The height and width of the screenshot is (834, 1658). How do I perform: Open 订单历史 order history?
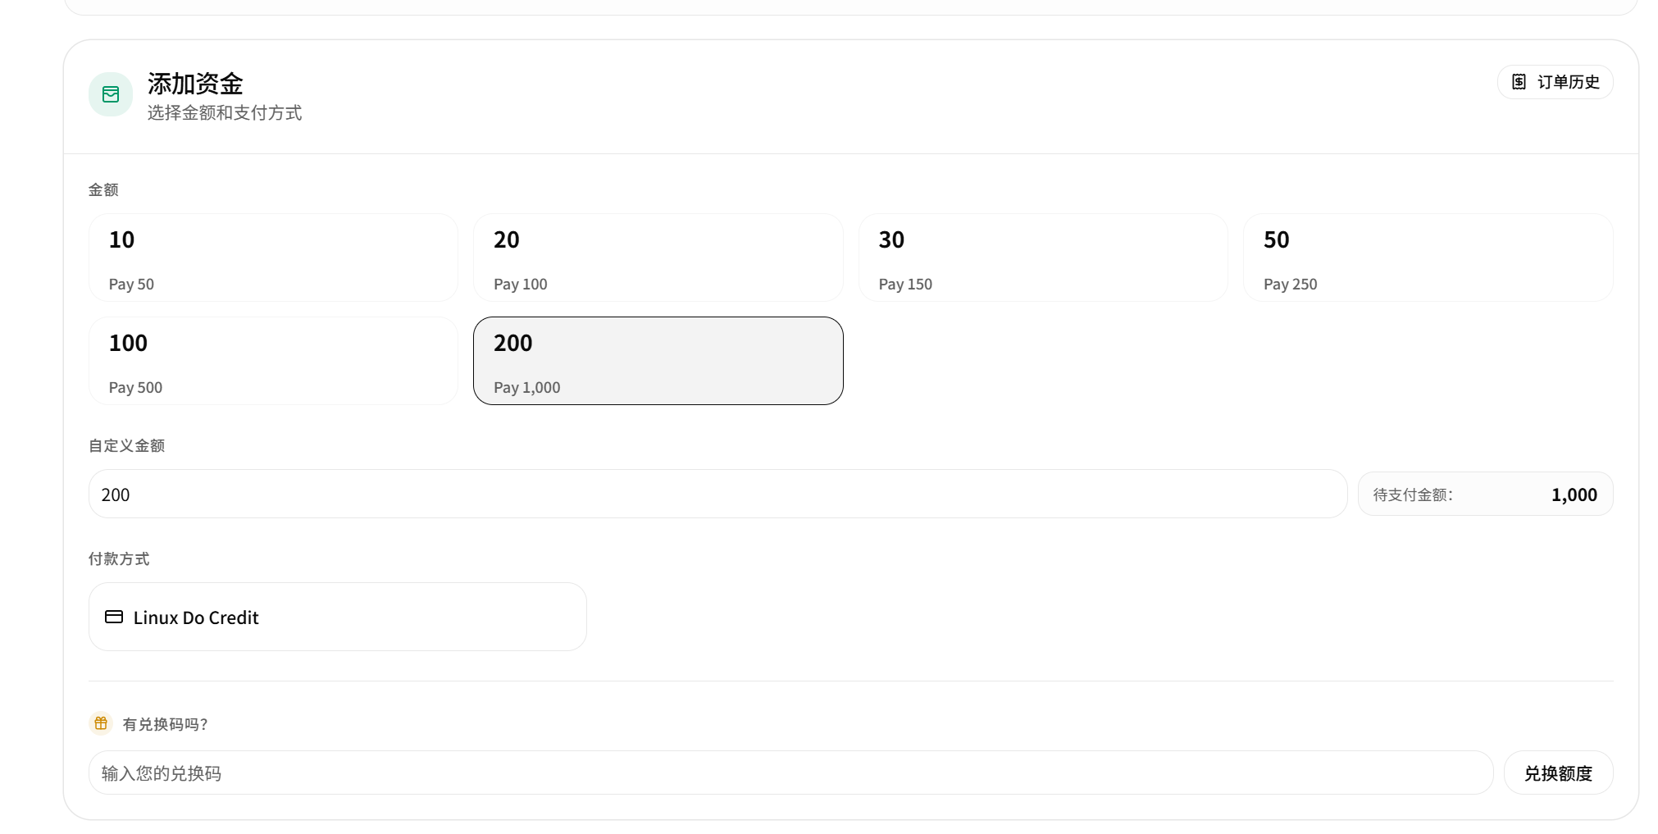pyautogui.click(x=1556, y=82)
